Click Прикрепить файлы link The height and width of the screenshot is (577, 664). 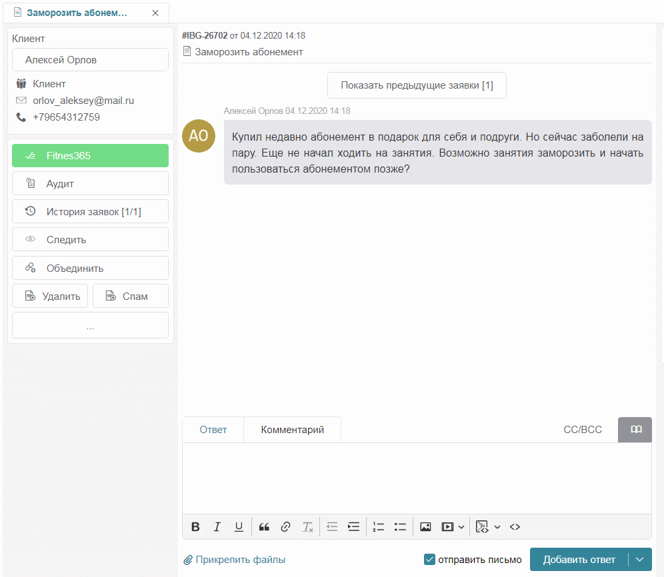pos(234,560)
